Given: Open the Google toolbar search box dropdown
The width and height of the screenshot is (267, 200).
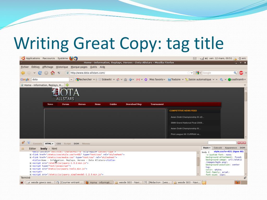Looking at the screenshot, I should tap(71, 79).
